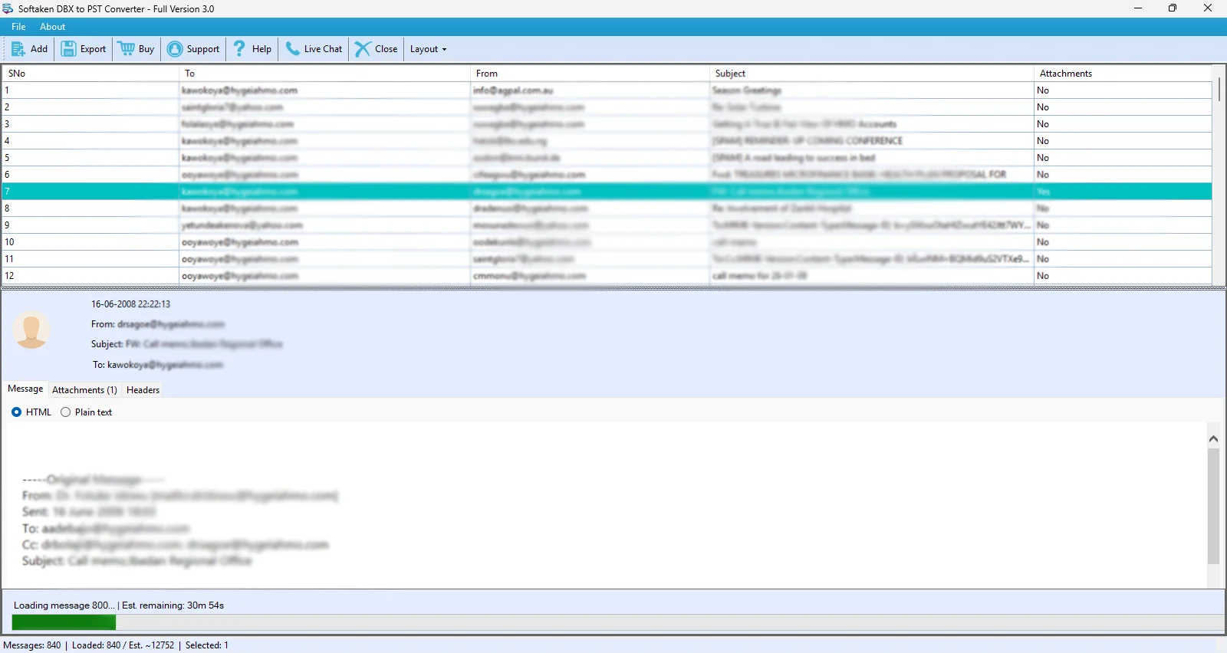Click the Buy shopping cart icon

(x=127, y=49)
